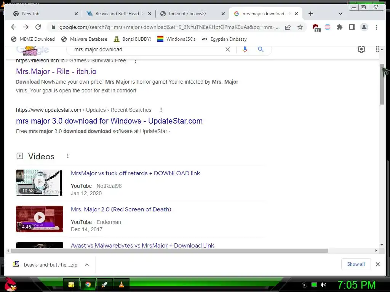The height and width of the screenshot is (292, 390).
Task: Open the Extensions puzzle piece menu
Action: (339, 27)
